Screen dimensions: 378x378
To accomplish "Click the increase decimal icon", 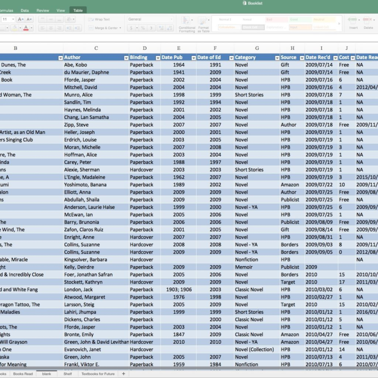I will (x=161, y=28).
